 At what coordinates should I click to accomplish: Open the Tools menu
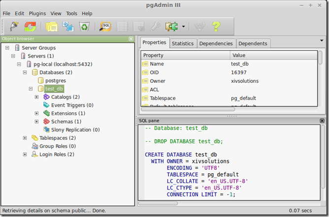click(71, 13)
